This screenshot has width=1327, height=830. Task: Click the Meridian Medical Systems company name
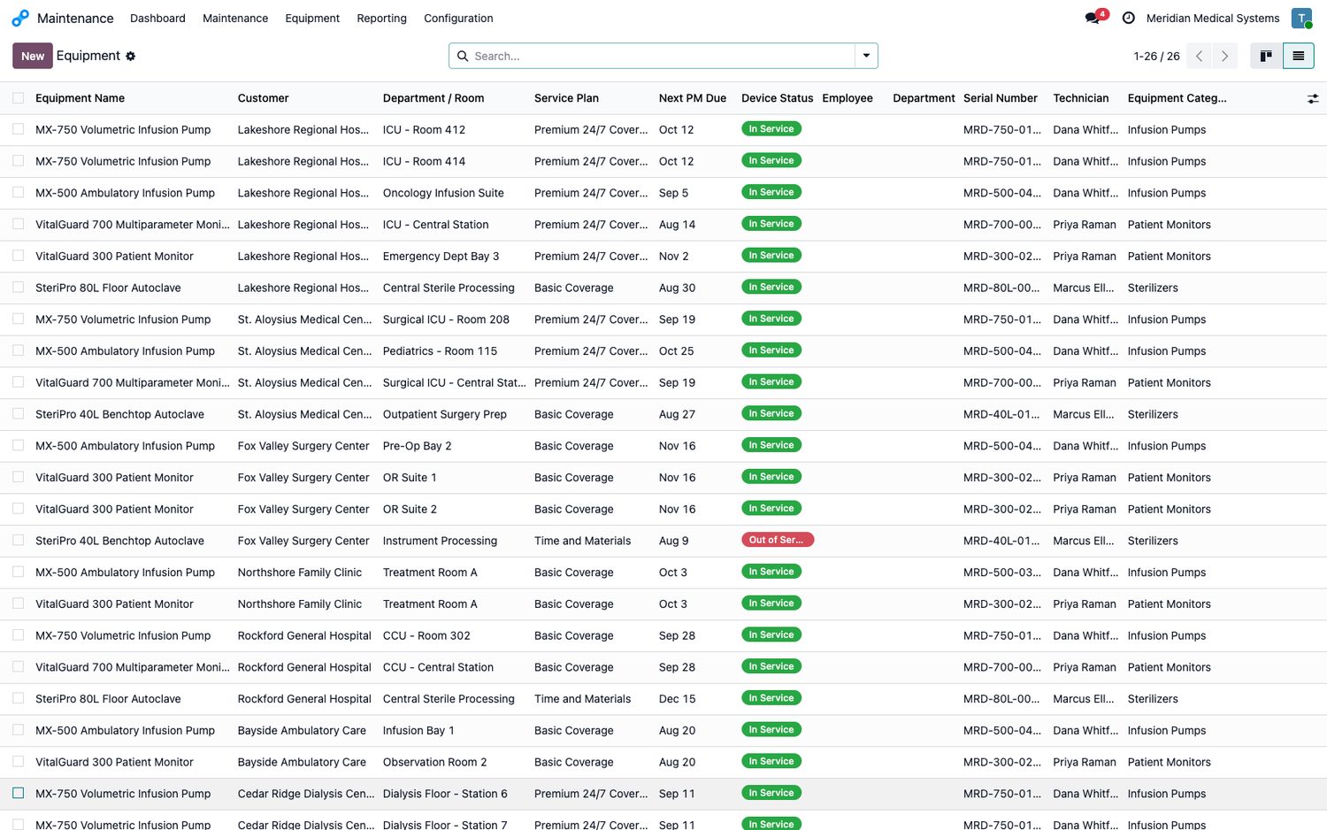[x=1212, y=18]
